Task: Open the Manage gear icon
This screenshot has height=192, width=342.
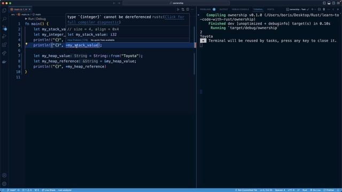Action: [4, 183]
